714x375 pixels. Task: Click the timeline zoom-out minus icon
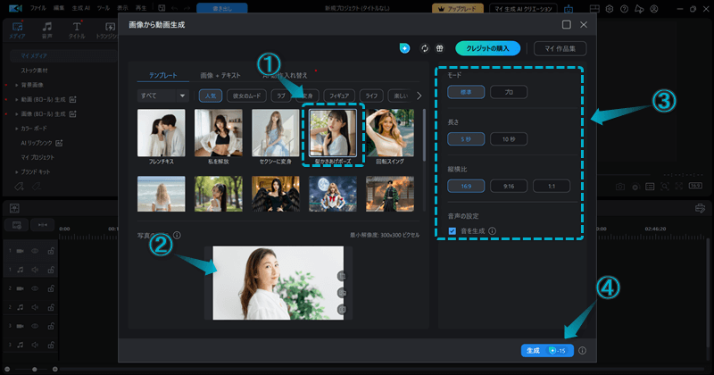click(x=7, y=369)
